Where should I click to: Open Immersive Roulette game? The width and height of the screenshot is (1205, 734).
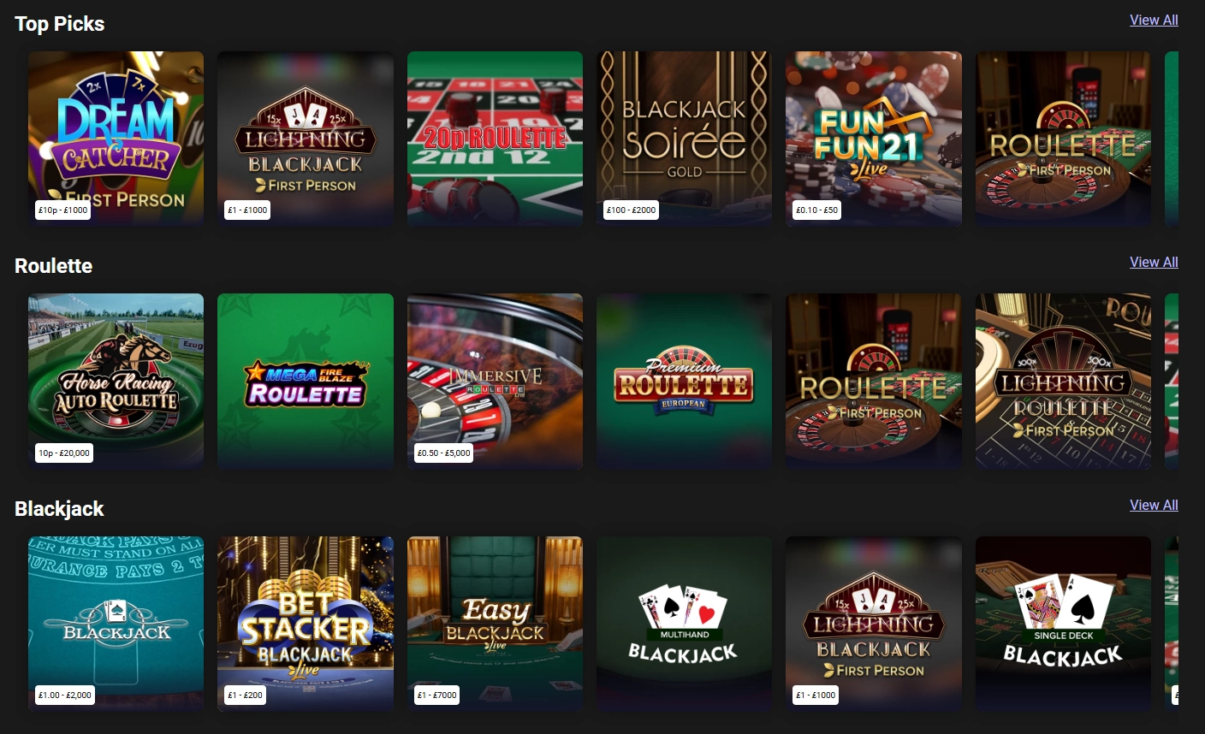495,382
